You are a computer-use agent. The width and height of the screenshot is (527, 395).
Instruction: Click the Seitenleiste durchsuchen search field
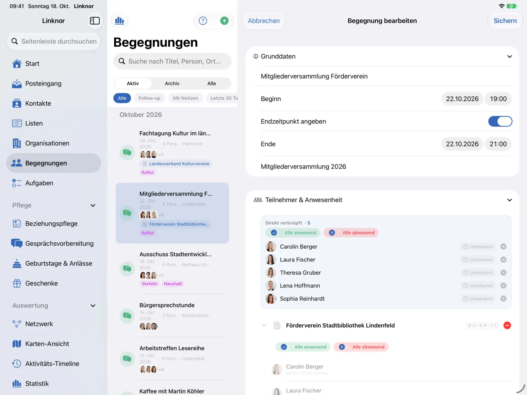pyautogui.click(x=53, y=41)
